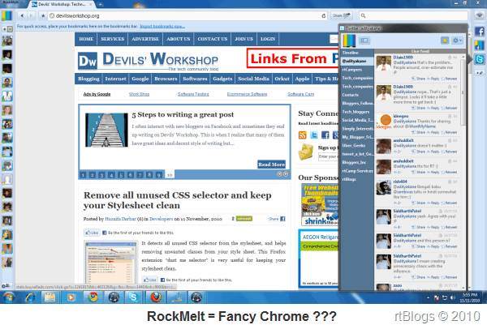Click the Free Website Thumbnails sponsor ad
This screenshot has width=487, height=325.
point(320,205)
